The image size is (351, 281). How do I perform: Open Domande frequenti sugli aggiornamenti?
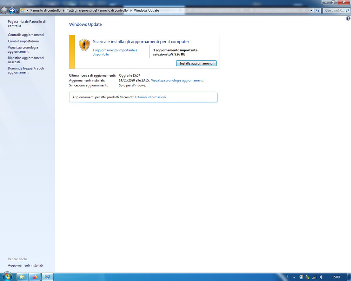click(26, 70)
